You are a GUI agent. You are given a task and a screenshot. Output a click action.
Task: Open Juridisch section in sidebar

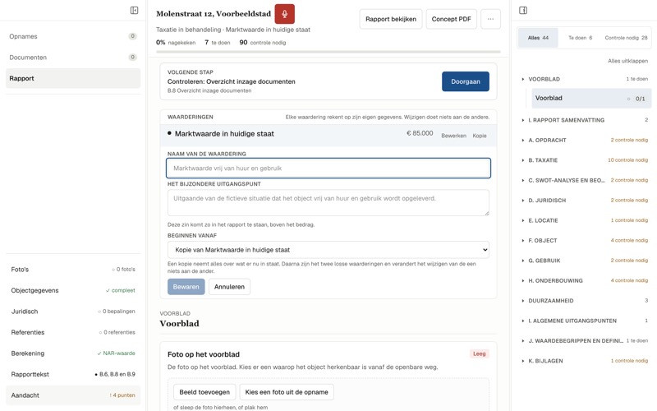[x=73, y=312]
